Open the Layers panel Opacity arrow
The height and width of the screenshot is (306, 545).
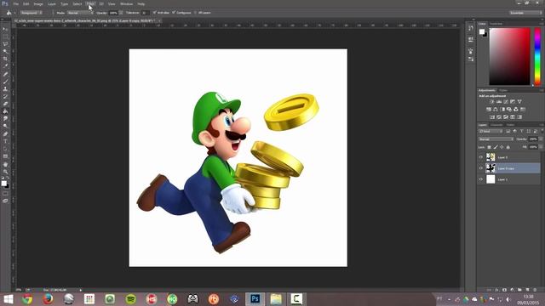point(541,139)
